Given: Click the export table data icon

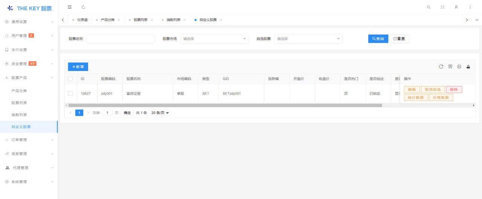Looking at the screenshot, I should coord(468,67).
